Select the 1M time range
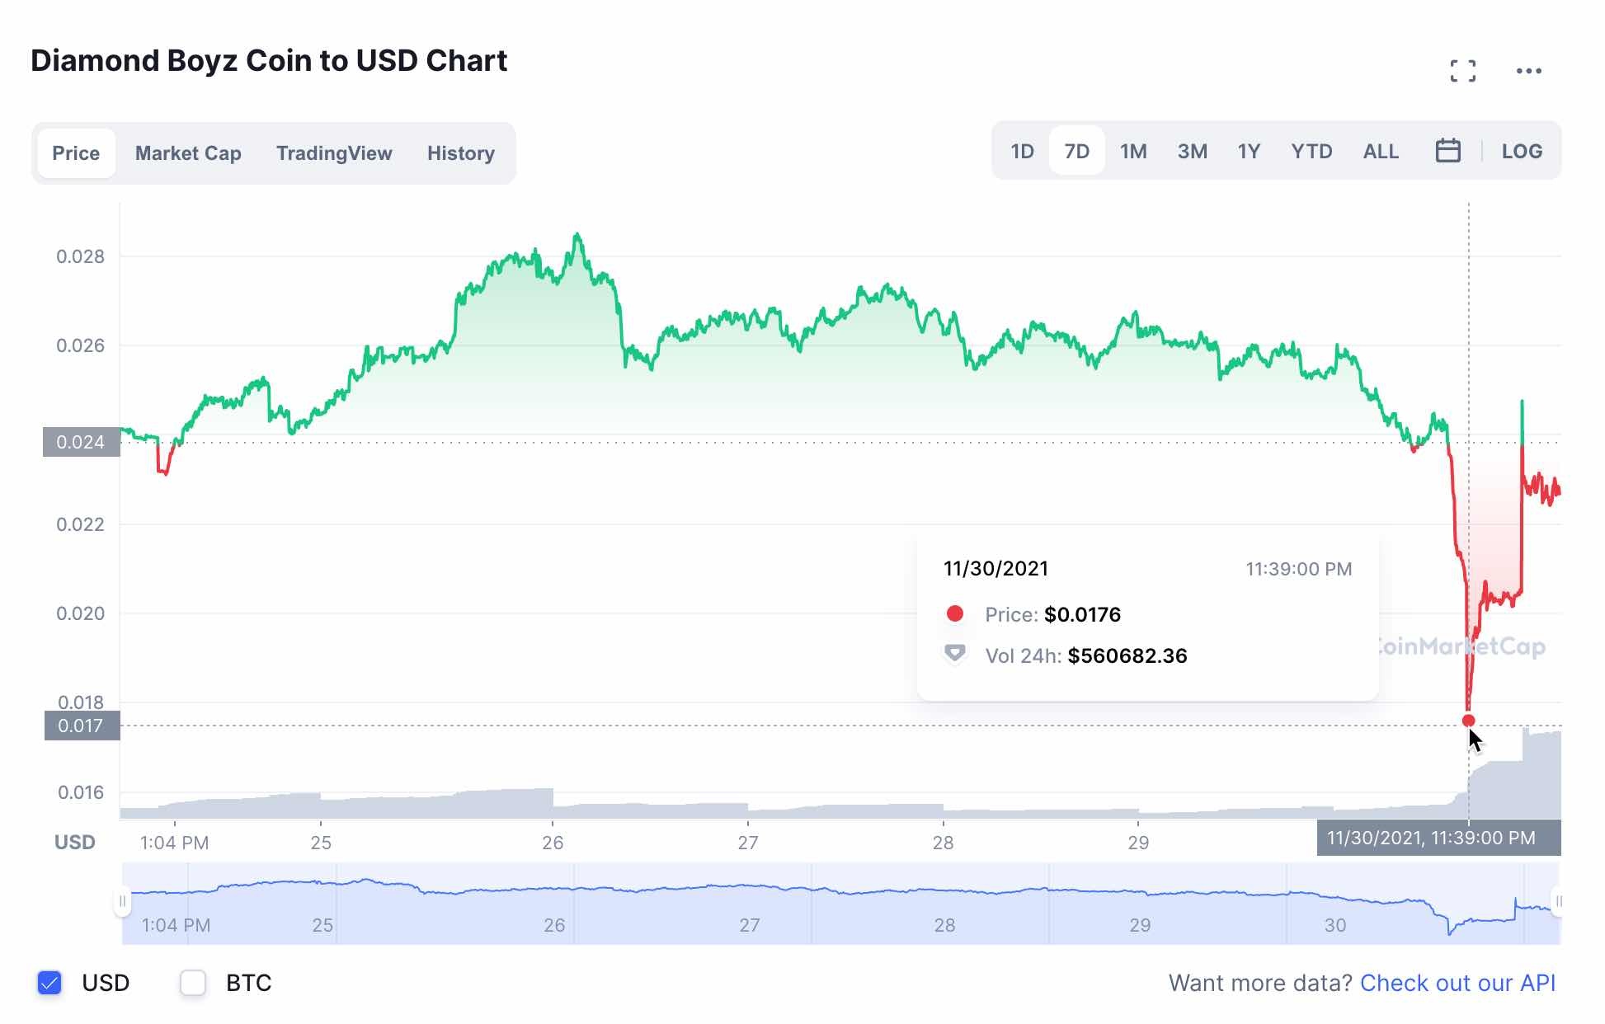This screenshot has width=1605, height=1024. (1133, 152)
